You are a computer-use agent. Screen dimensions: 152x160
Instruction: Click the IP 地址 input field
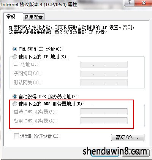click(x=104, y=64)
